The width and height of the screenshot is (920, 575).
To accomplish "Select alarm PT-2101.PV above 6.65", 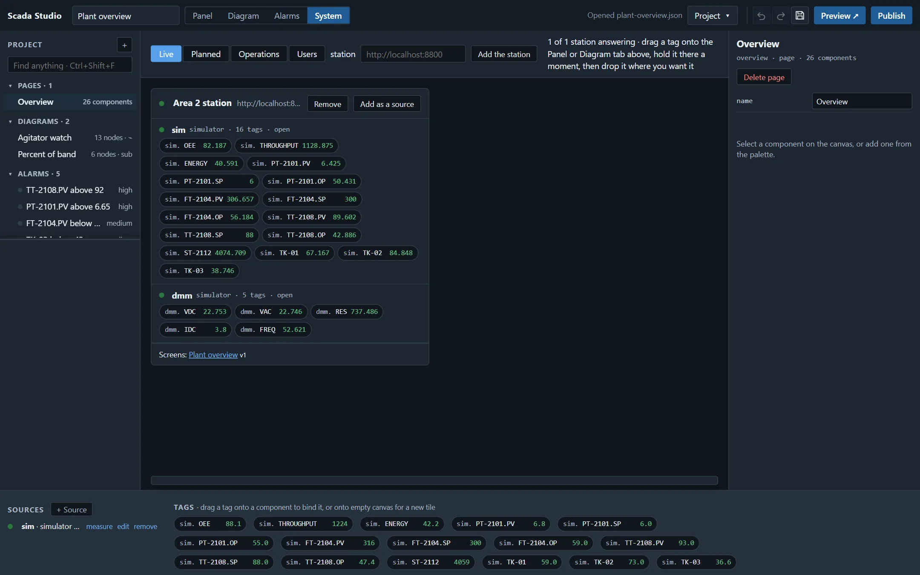I will tap(70, 207).
